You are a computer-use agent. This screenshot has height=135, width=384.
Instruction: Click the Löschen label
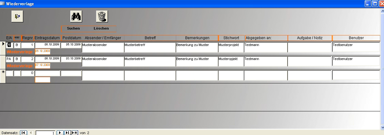(101, 29)
